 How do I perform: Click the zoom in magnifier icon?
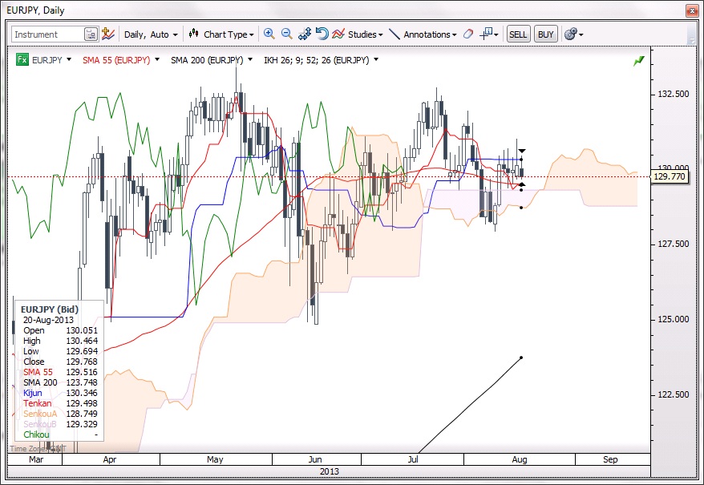click(269, 34)
